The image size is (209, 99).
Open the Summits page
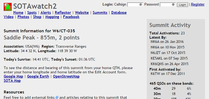pyautogui.click(x=100, y=12)
